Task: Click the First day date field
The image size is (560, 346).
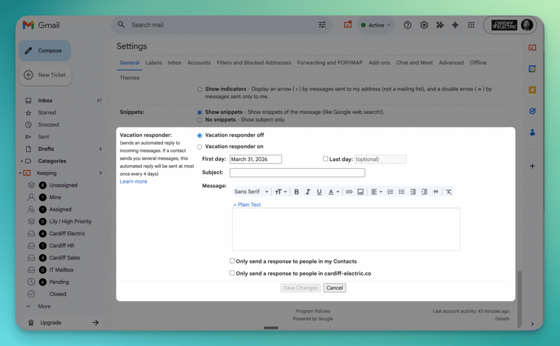Action: pyautogui.click(x=256, y=159)
